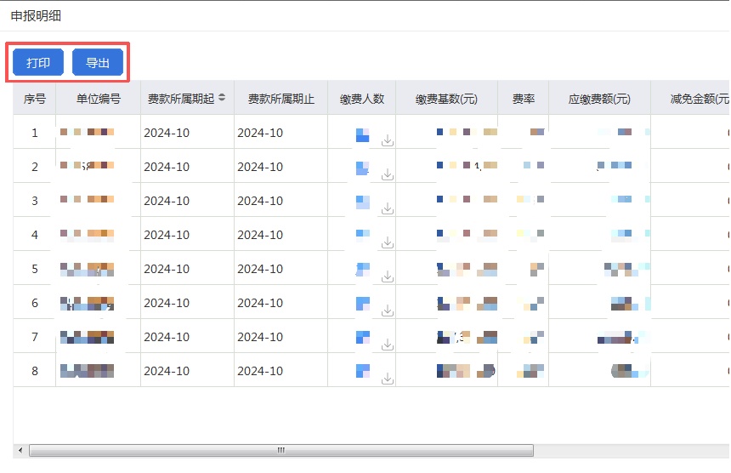Viewport: 731px width, 473px height.
Task: Download the 缴费人数 detail for row 3
Action: [x=388, y=208]
